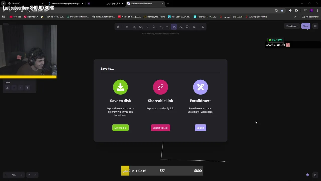Viewport: 321px width, 181px height.
Task: Open The God of Hi... bookmark
Action: (x=52, y=17)
